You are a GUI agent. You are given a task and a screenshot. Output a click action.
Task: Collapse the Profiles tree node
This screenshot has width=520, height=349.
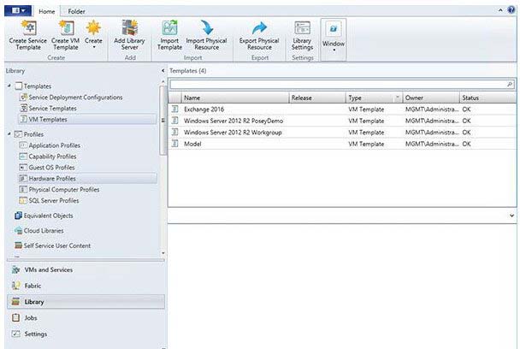(x=9, y=134)
